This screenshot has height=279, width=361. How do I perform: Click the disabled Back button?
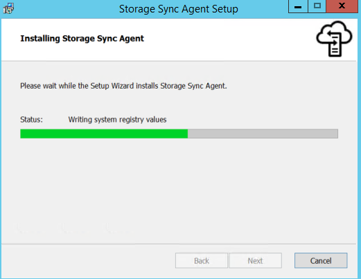202,260
